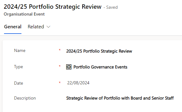Click the 2024/25 Portfolio Strategic Review page heading
Viewport: 182px width, 112px height.
tap(52, 7)
